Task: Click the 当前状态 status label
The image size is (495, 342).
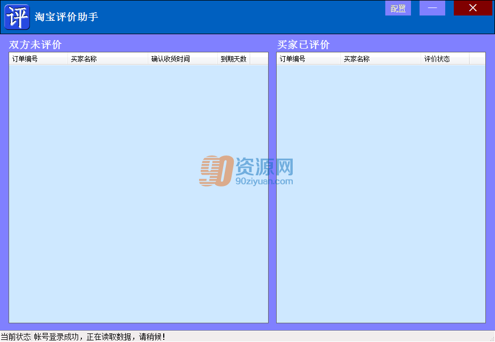Action: pyautogui.click(x=16, y=337)
